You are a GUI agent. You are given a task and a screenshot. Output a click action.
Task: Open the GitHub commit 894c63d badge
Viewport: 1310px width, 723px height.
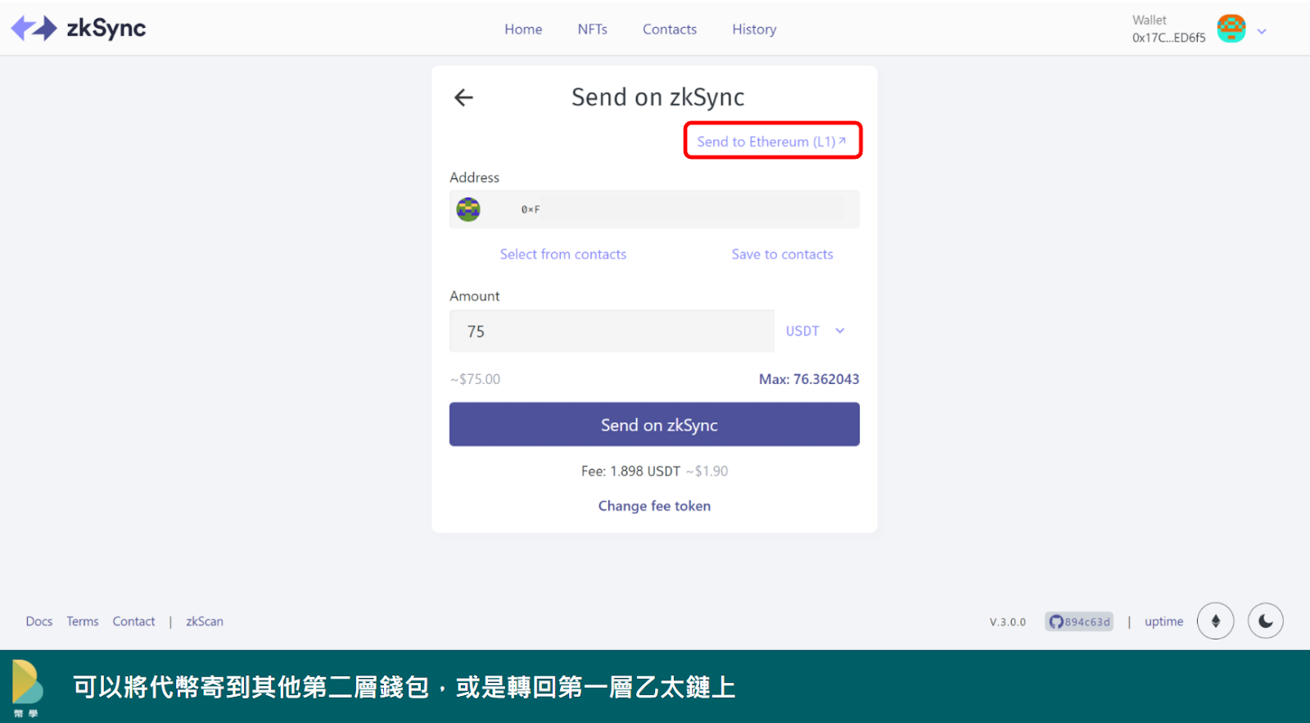(x=1079, y=621)
